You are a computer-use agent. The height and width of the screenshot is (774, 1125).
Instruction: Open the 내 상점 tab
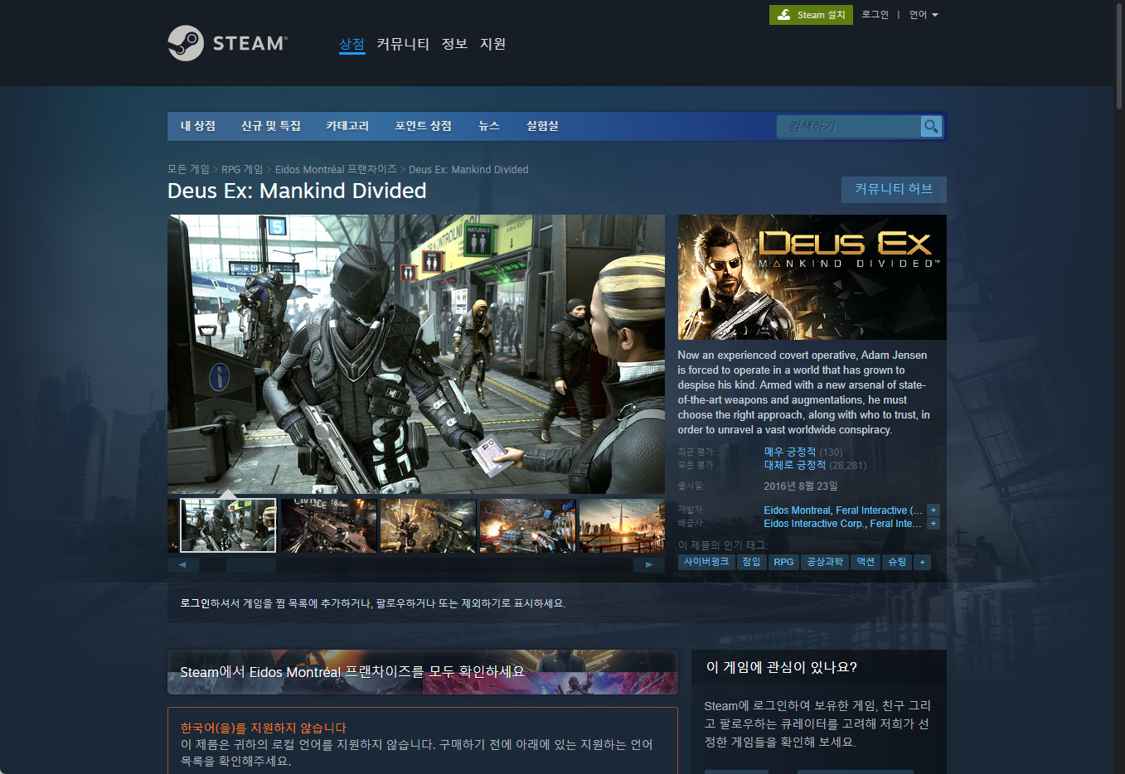tap(198, 126)
